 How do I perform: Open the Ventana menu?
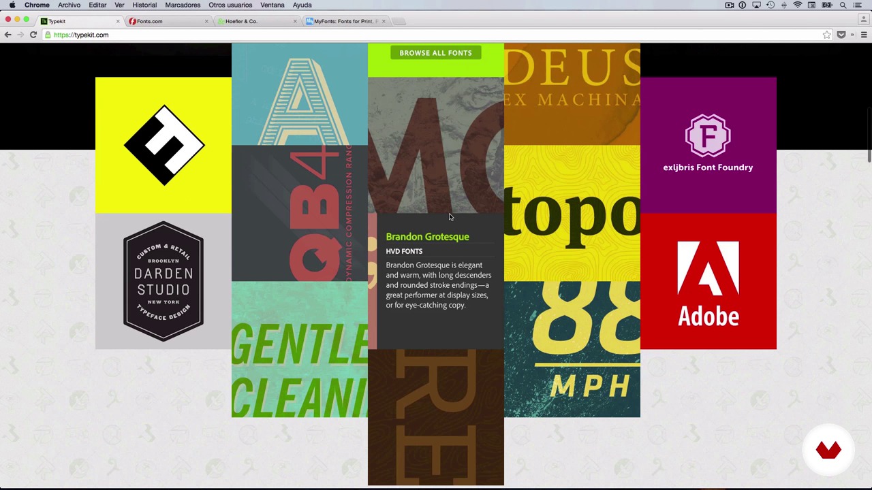click(272, 5)
